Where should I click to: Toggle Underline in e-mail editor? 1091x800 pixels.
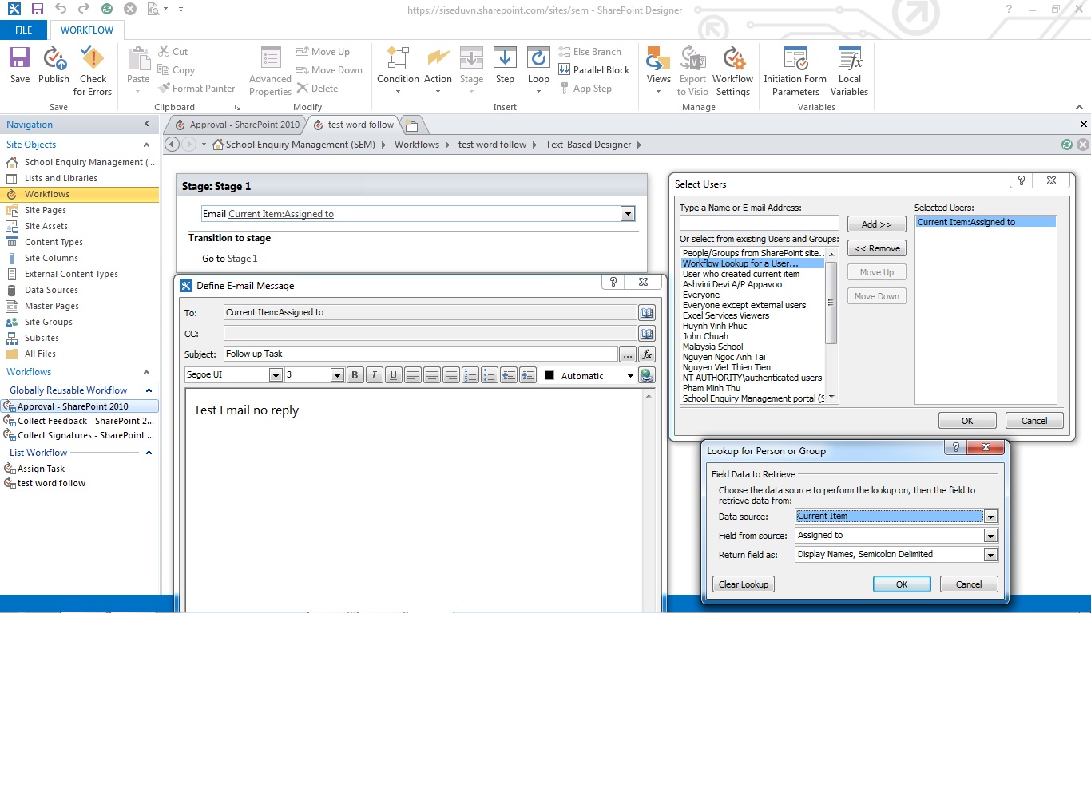(393, 375)
